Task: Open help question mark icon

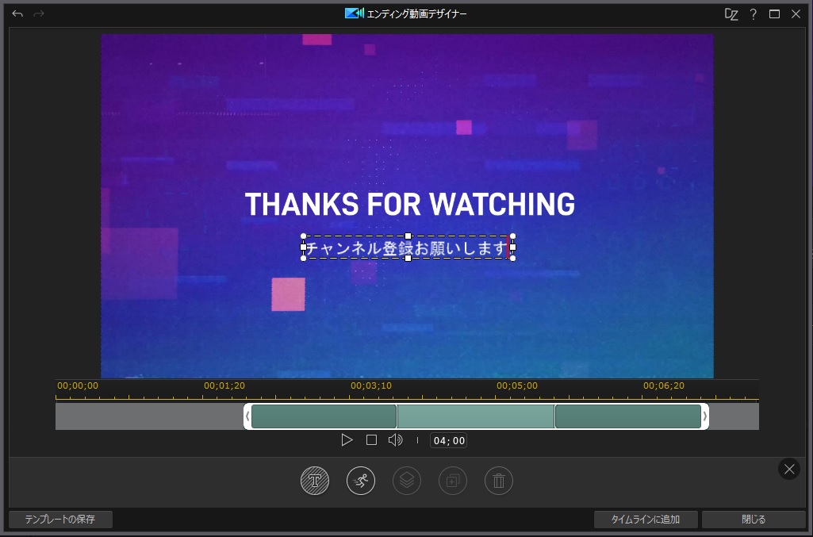Action: coord(753,14)
